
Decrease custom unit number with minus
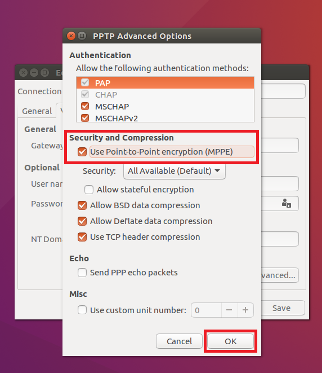tap(229, 310)
